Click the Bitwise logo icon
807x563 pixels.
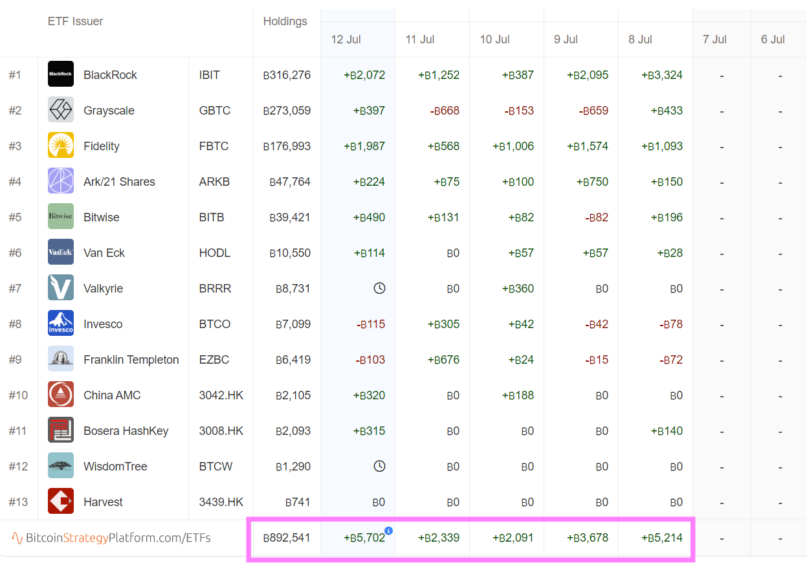coord(61,217)
